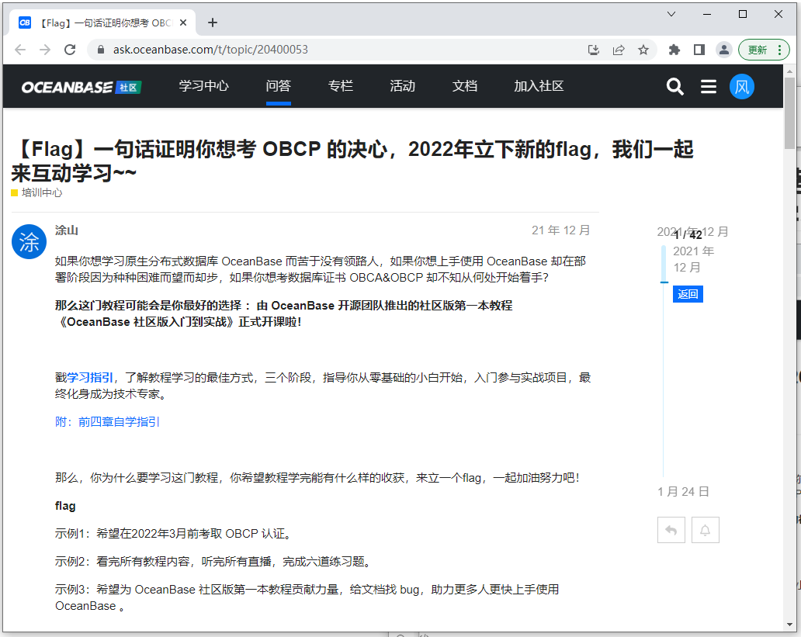
Task: Open the 学习指引 link
Action: [90, 378]
